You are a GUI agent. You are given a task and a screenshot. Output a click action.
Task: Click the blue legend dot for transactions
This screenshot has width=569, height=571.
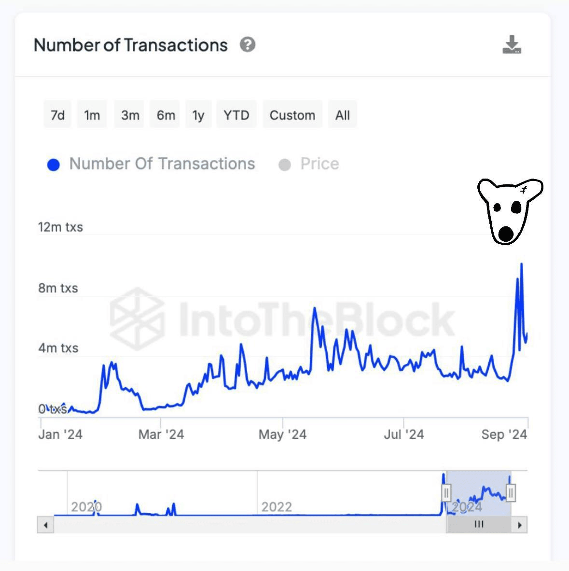coord(54,165)
